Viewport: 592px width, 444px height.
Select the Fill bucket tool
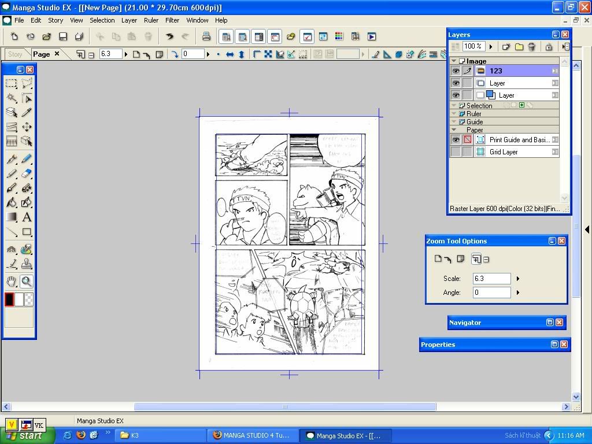12,202
